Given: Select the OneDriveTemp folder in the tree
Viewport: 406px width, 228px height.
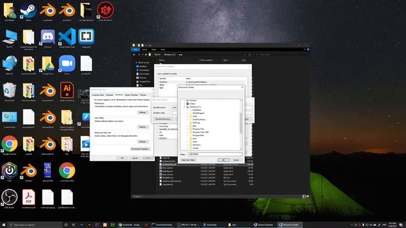Looking at the screenshot, I should tap(199, 120).
